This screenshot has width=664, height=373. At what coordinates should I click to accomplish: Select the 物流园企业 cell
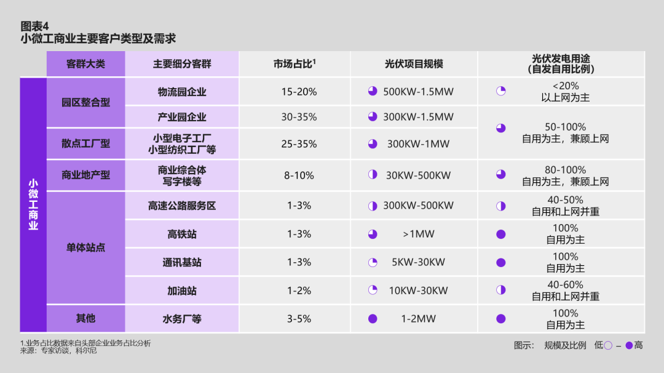[182, 92]
